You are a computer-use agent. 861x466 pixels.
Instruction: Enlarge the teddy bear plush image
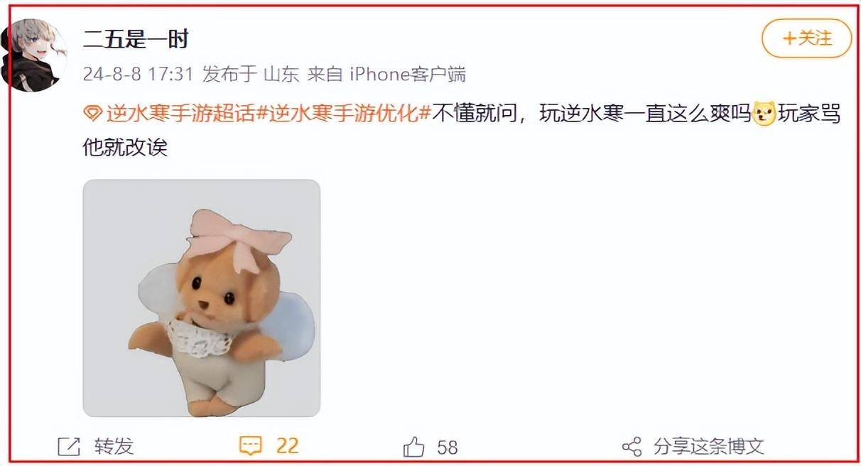click(x=202, y=298)
